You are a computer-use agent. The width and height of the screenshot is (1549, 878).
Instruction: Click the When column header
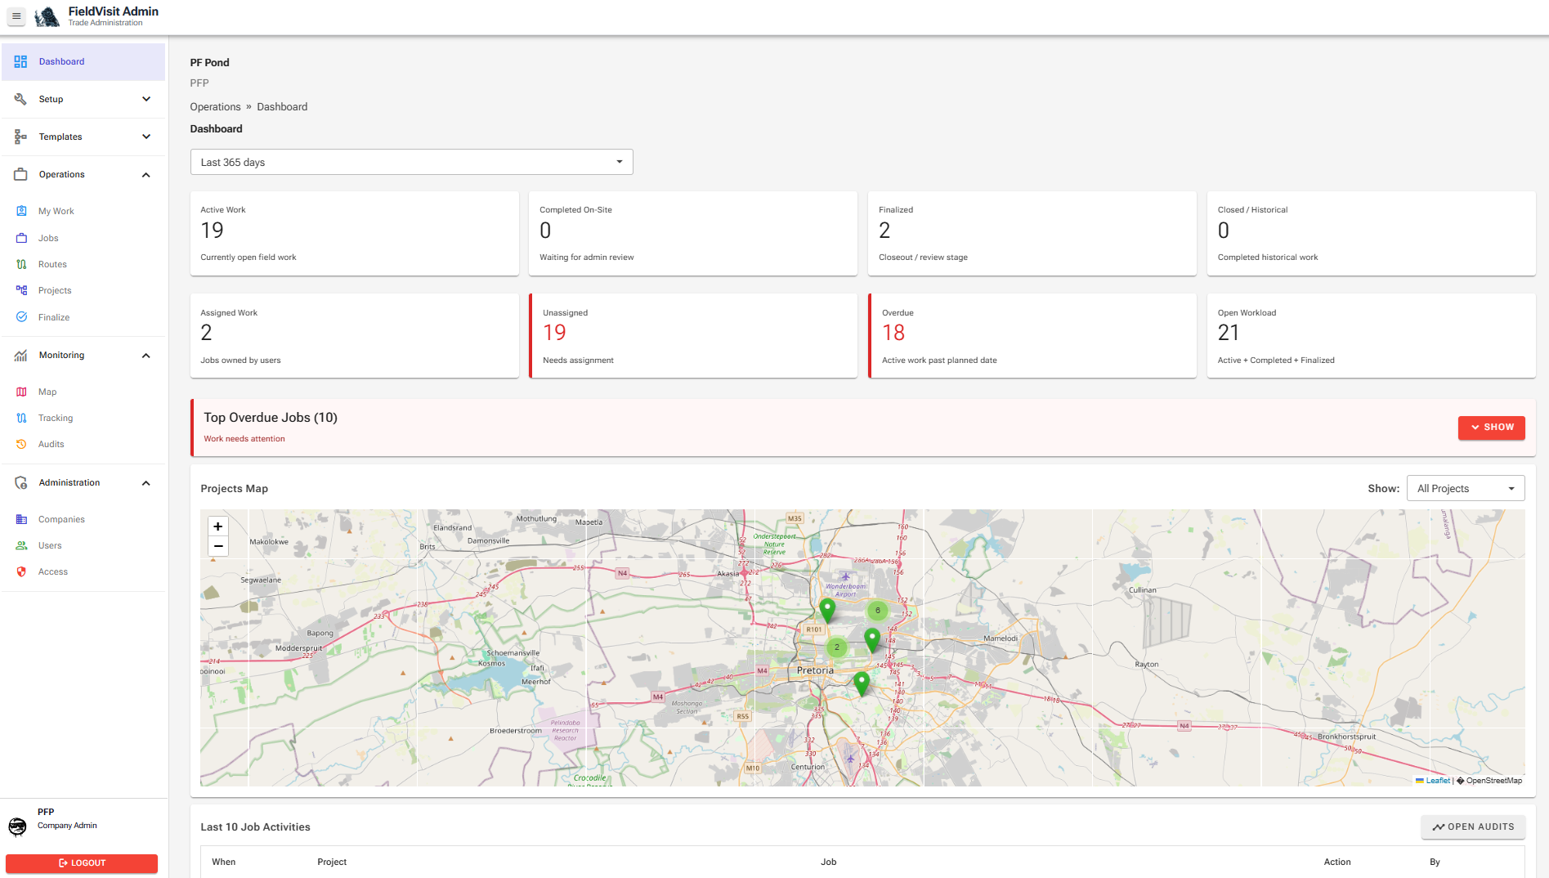pos(224,862)
